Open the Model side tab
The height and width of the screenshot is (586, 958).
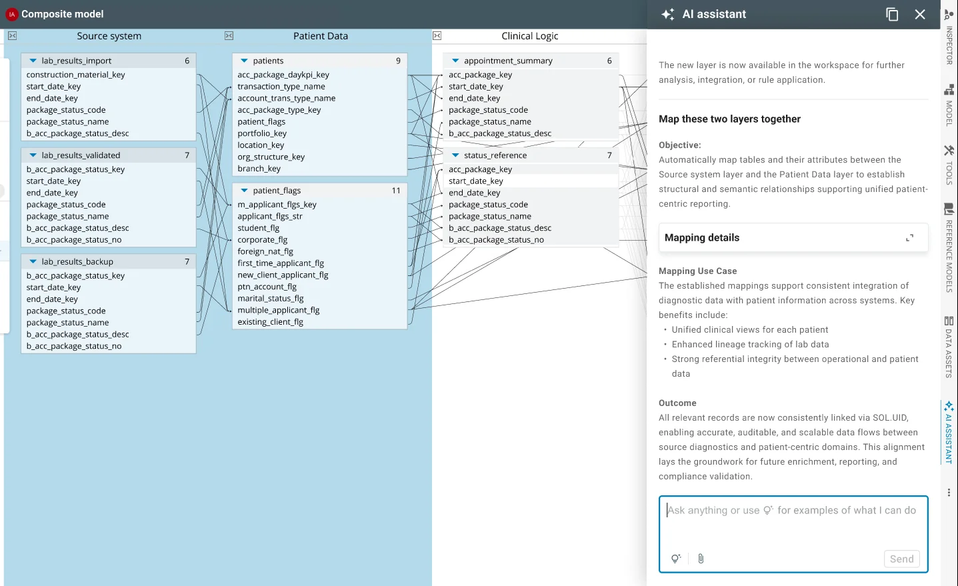tap(949, 105)
